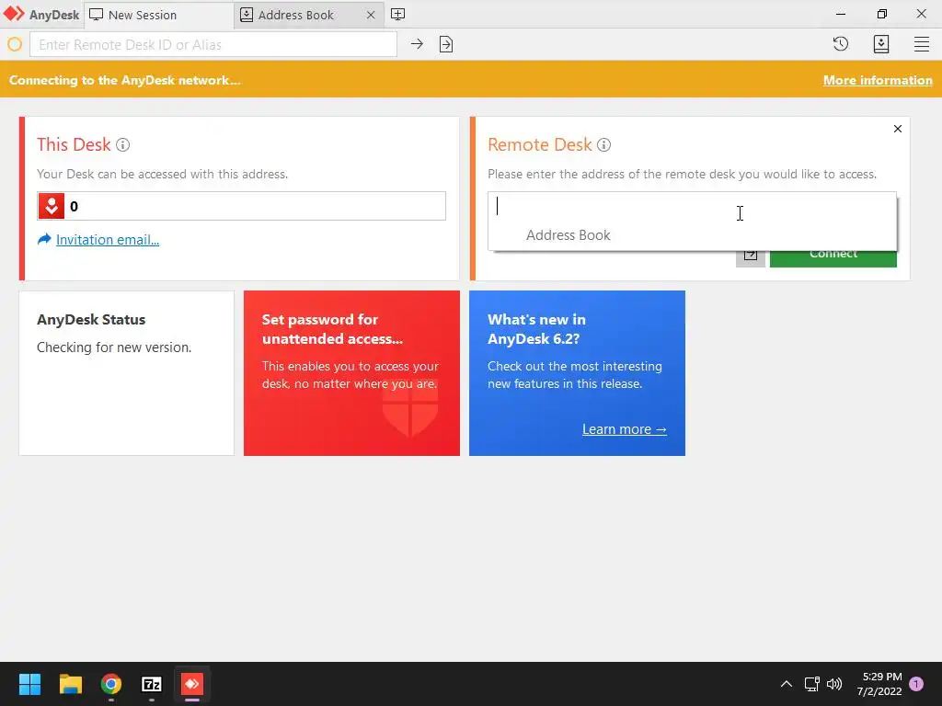The height and width of the screenshot is (706, 942).
Task: Open the More information link
Action: 878,81
